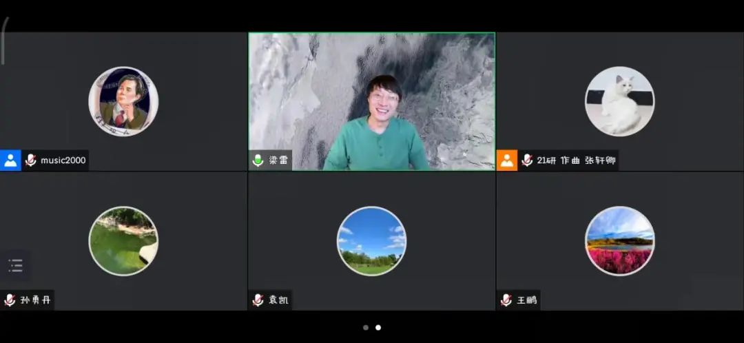Click the blue host icon beside music2000
Image resolution: width=744 pixels, height=343 pixels.
[x=10, y=160]
